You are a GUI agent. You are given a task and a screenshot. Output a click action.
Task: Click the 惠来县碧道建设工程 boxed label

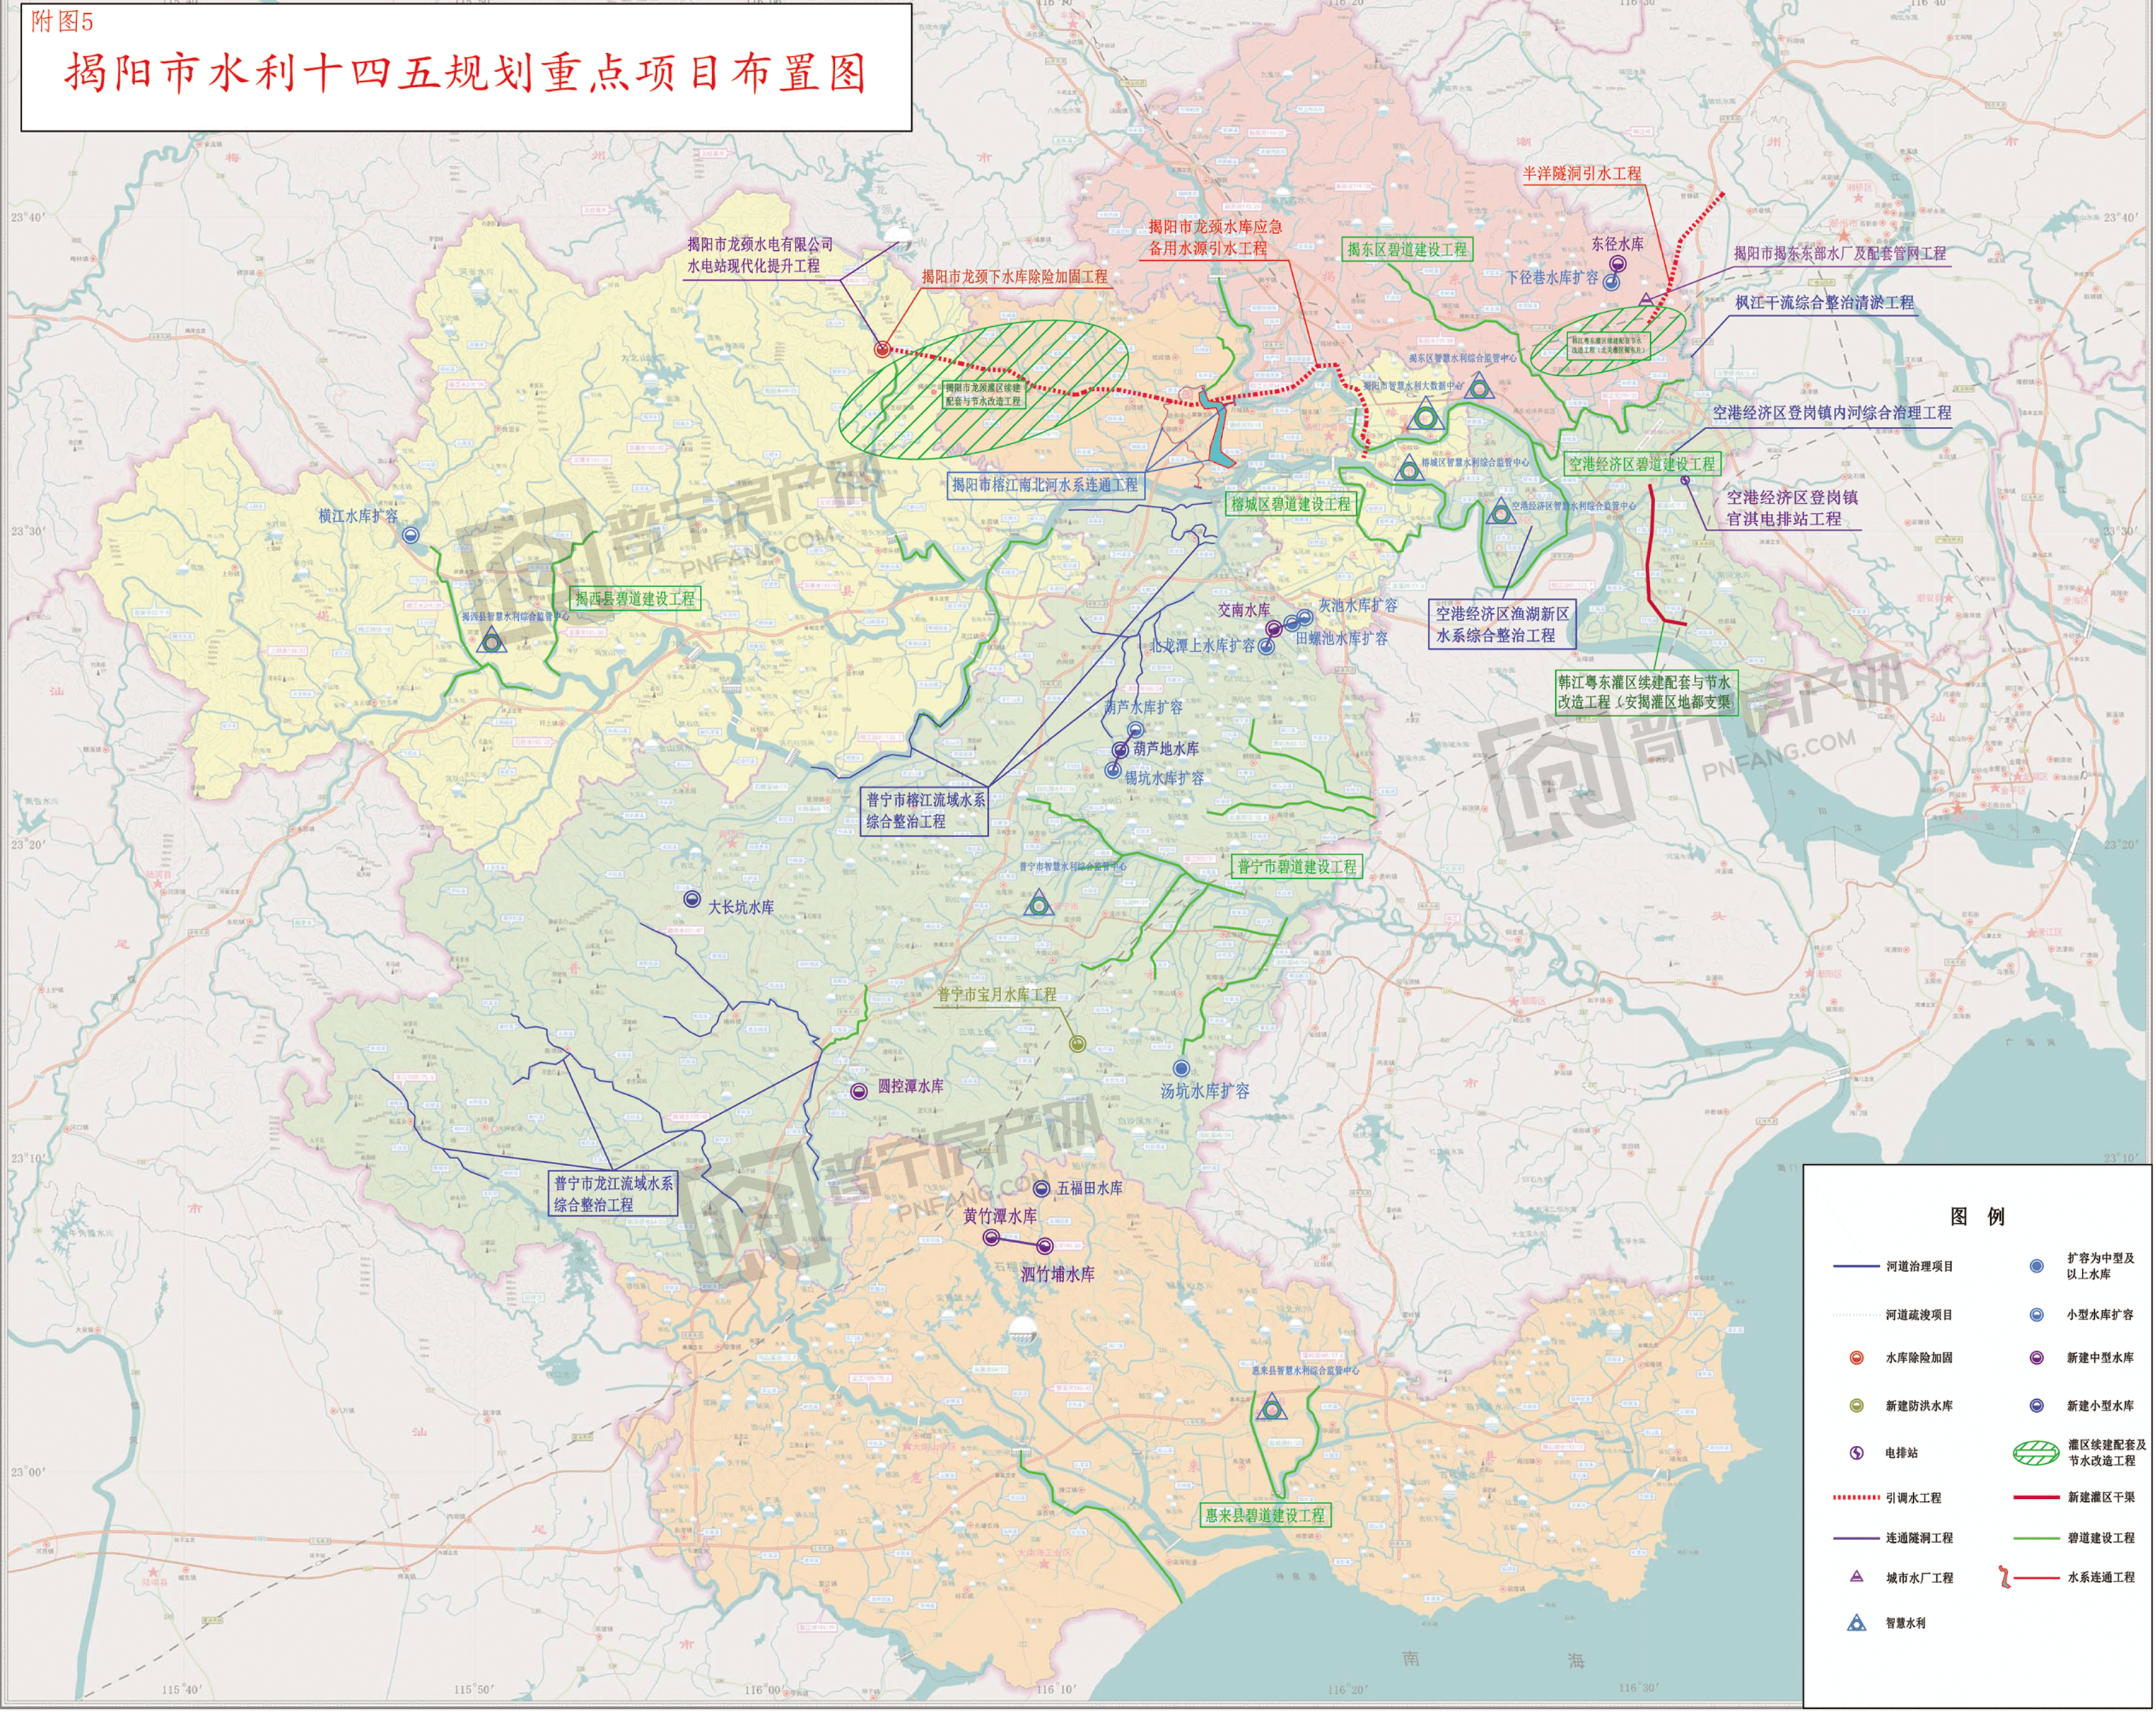click(x=1266, y=1516)
